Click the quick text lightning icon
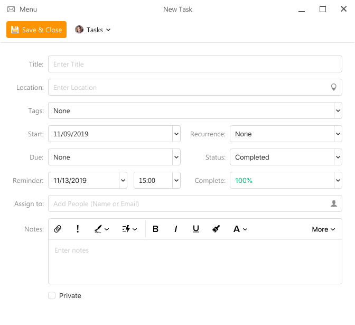This screenshot has width=355, height=325. click(x=126, y=229)
